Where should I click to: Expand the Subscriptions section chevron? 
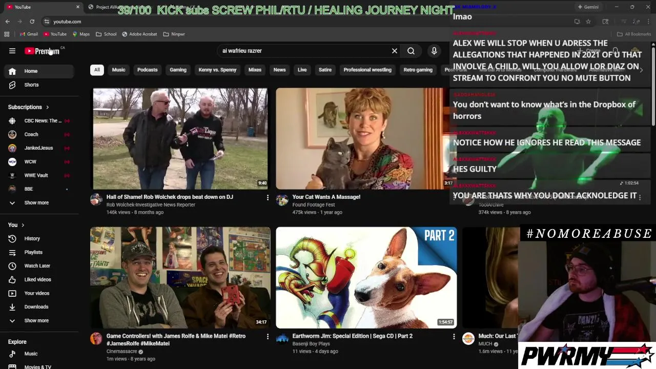point(47,107)
